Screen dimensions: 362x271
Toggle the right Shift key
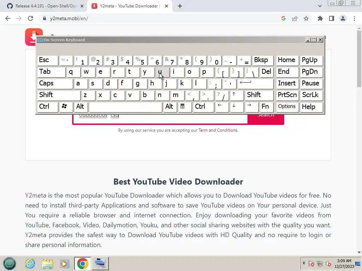259,95
